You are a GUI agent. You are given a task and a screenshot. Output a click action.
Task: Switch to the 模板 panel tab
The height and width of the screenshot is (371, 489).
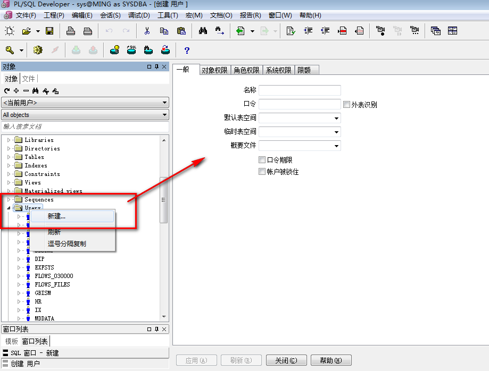point(12,341)
